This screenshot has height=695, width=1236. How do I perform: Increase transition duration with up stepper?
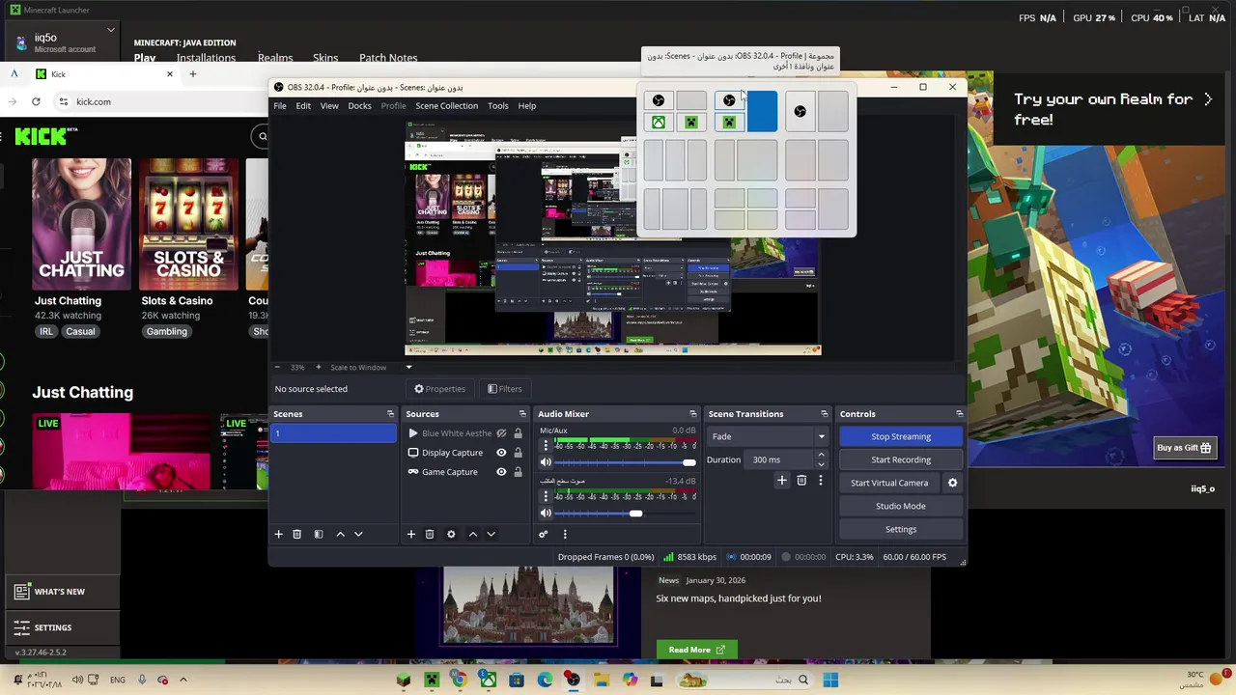click(x=821, y=456)
